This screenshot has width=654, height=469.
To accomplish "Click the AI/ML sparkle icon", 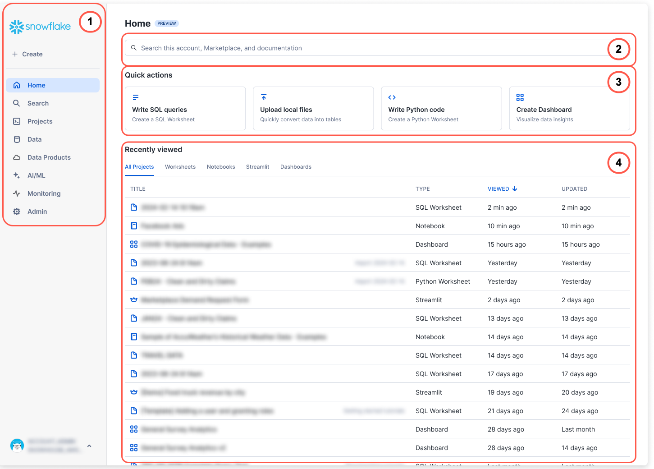I will (x=17, y=175).
